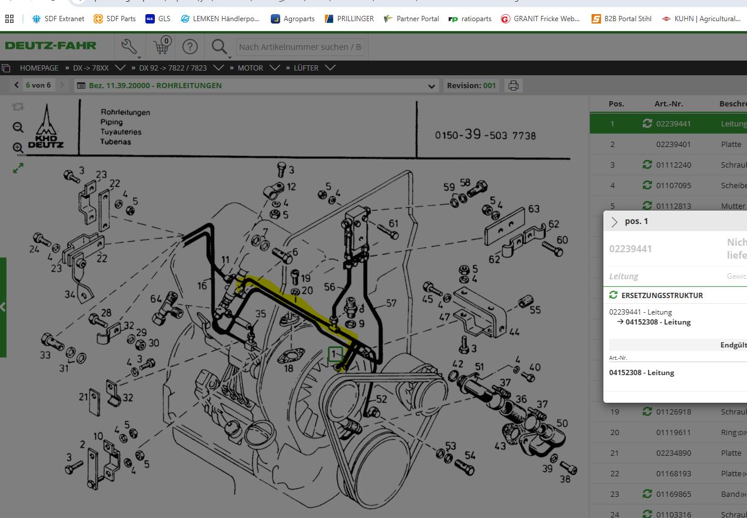
Task: Zoom out of the parts diagram
Action: (18, 127)
